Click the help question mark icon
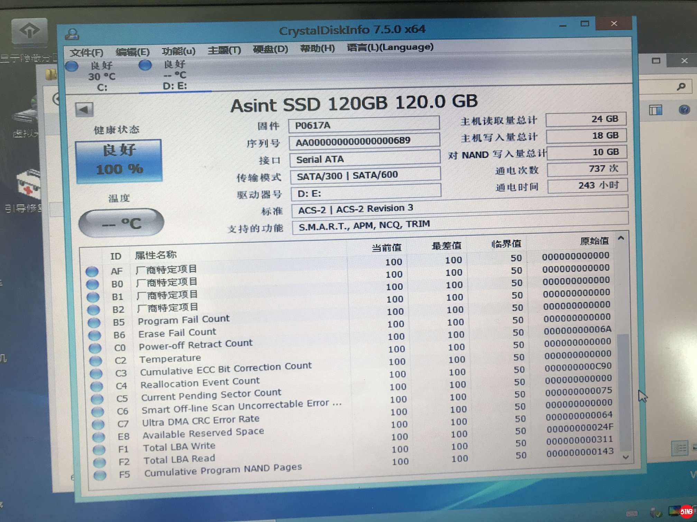 pos(684,110)
